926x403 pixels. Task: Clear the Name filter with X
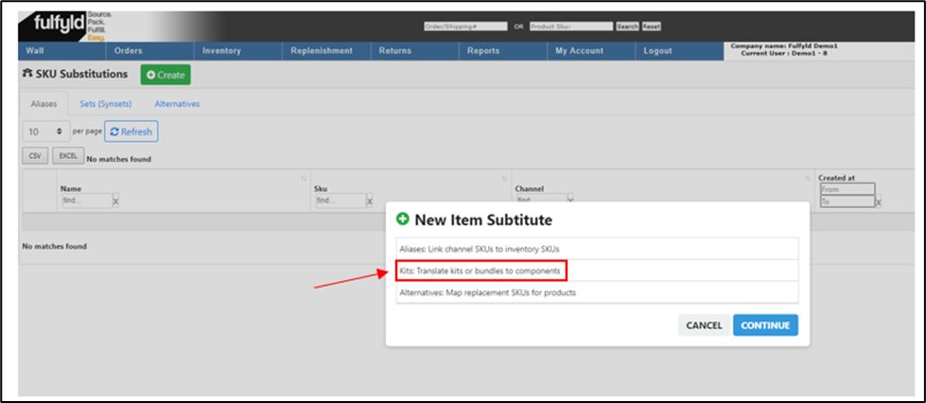[x=115, y=201]
